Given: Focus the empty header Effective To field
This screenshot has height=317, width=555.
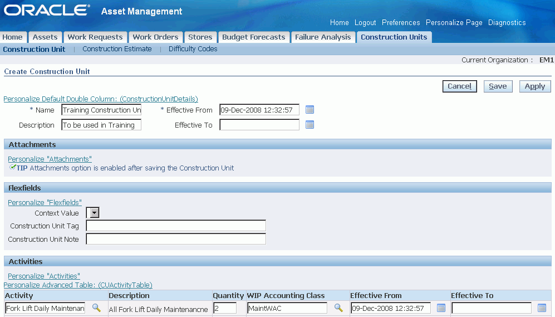Looking at the screenshot, I should coord(259,125).
